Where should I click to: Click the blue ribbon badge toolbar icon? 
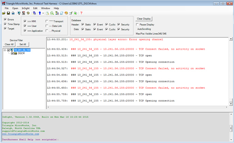(40, 13)
